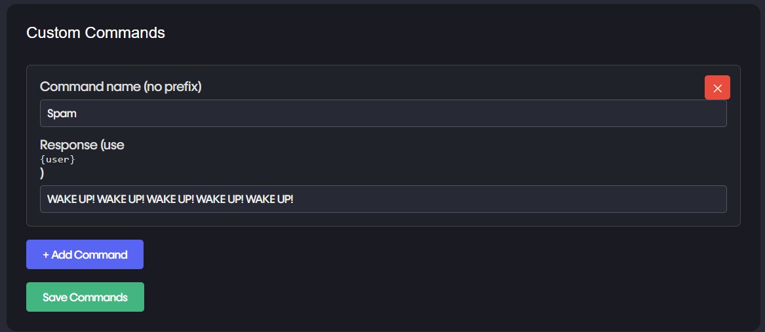The image size is (765, 332).
Task: Click the WAKE UP! response text
Action: point(170,199)
